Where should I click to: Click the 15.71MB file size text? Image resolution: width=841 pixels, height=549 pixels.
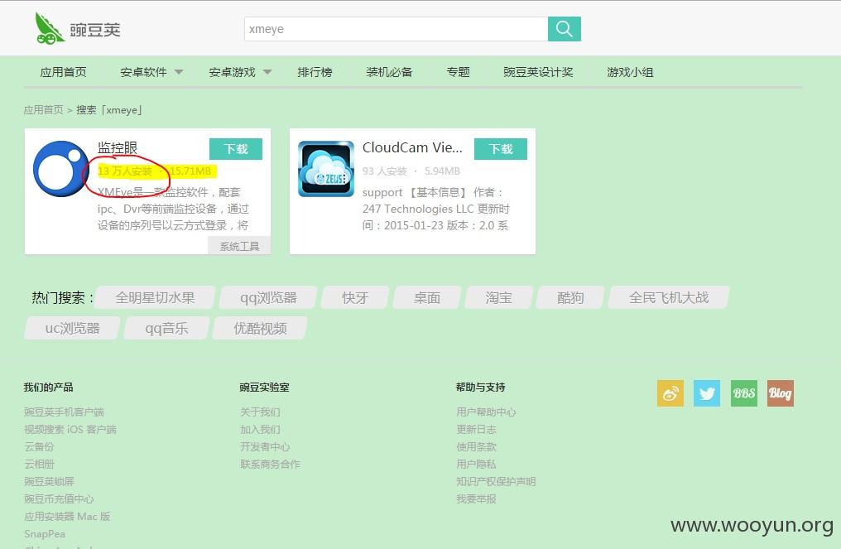[x=190, y=171]
